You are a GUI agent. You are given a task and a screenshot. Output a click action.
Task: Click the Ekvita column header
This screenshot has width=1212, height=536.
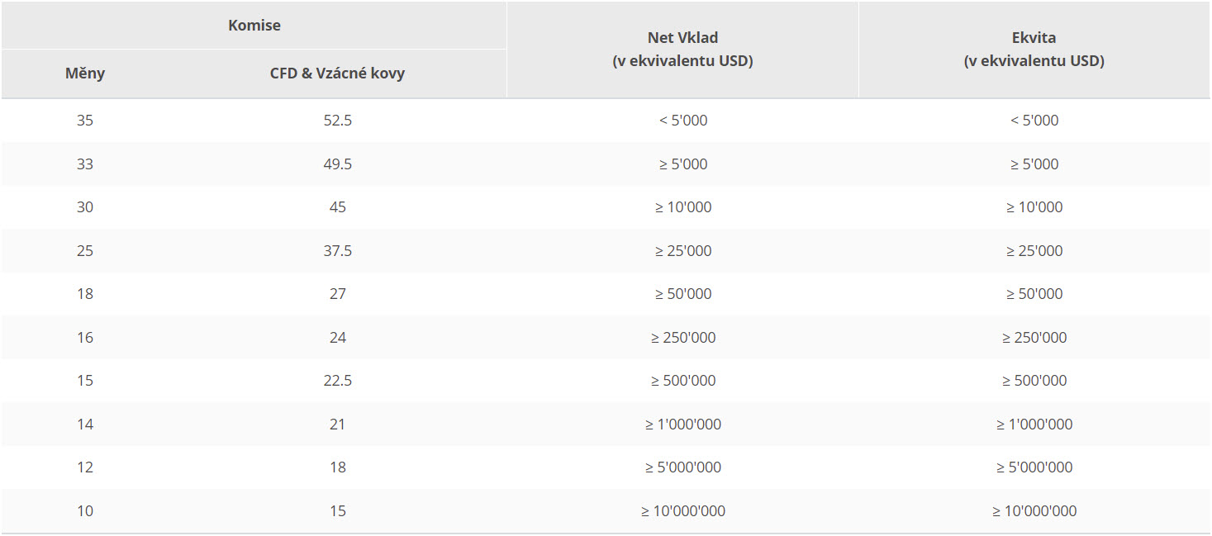(1034, 50)
